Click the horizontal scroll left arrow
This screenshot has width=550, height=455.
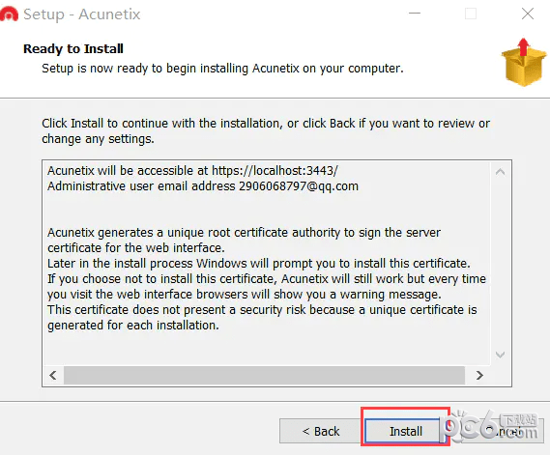tap(53, 376)
